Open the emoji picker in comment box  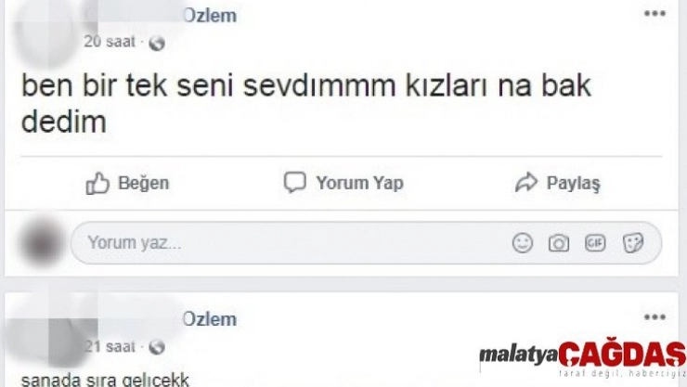[x=524, y=243]
